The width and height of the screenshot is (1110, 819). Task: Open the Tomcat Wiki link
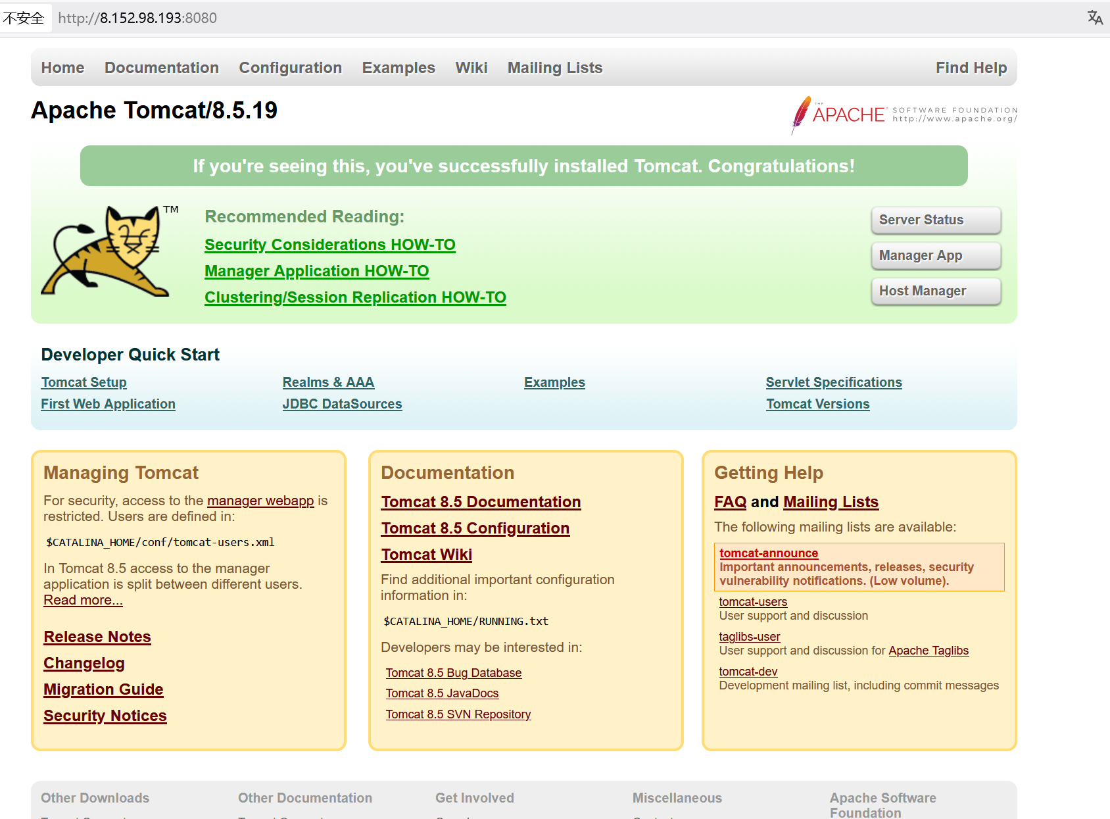pyautogui.click(x=427, y=555)
